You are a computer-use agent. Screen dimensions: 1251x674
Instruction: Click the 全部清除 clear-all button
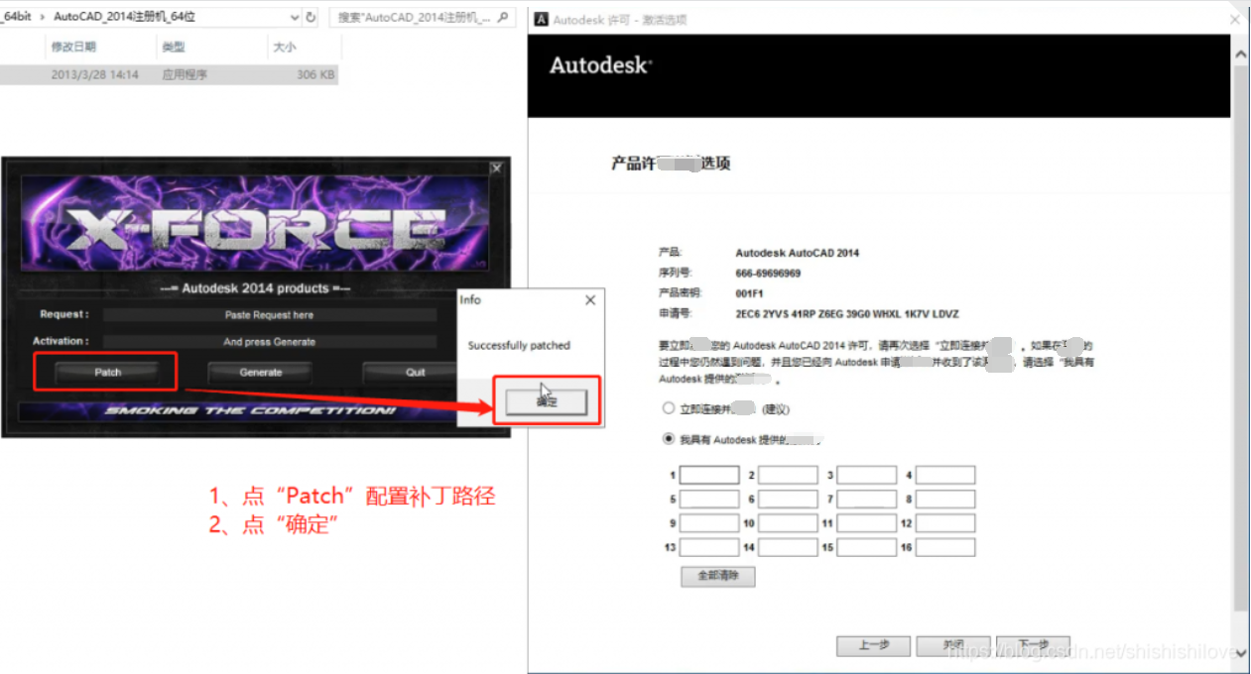(x=718, y=576)
